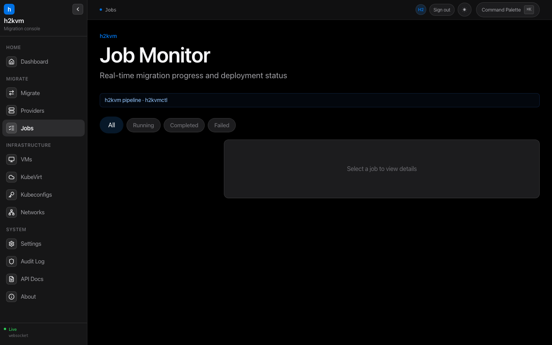This screenshot has width=552, height=345.
Task: Click the 'Migration console' subtitle
Action: click(22, 29)
